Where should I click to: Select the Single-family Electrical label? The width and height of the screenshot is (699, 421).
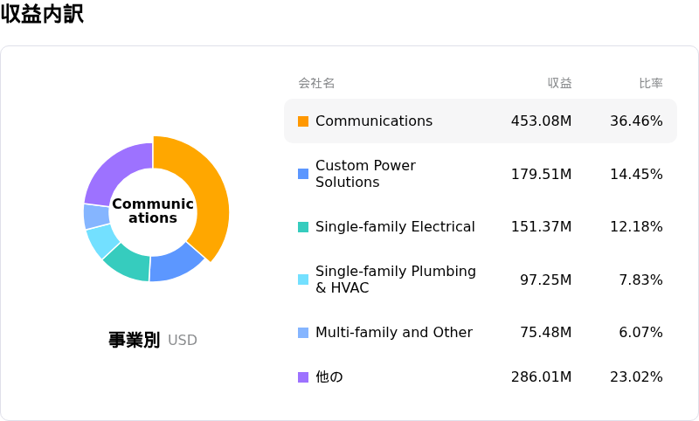(x=395, y=226)
